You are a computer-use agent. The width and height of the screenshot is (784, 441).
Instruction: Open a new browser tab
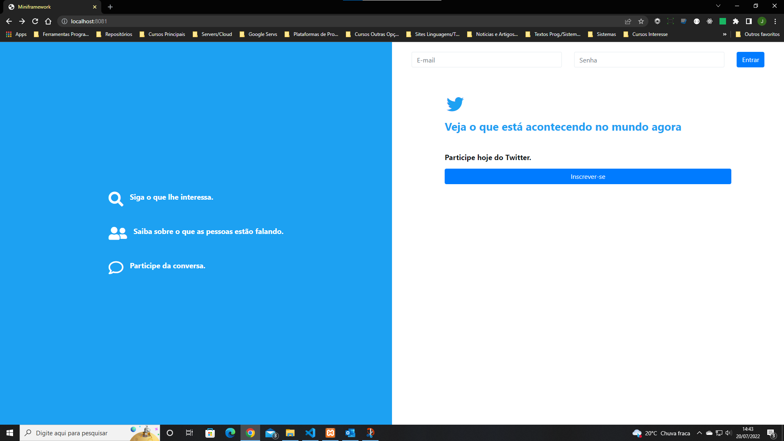tap(110, 7)
